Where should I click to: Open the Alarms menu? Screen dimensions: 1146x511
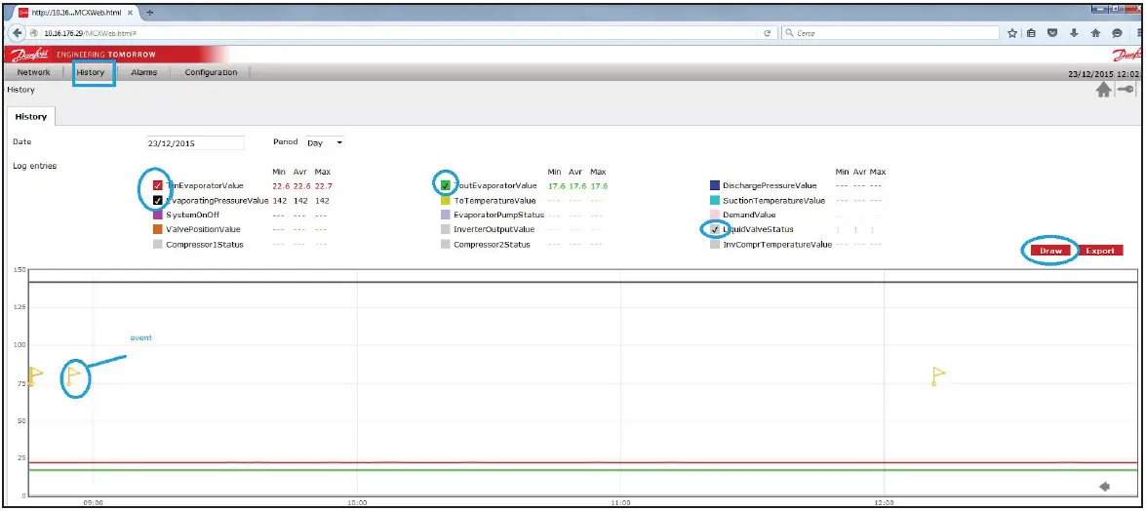pyautogui.click(x=143, y=72)
